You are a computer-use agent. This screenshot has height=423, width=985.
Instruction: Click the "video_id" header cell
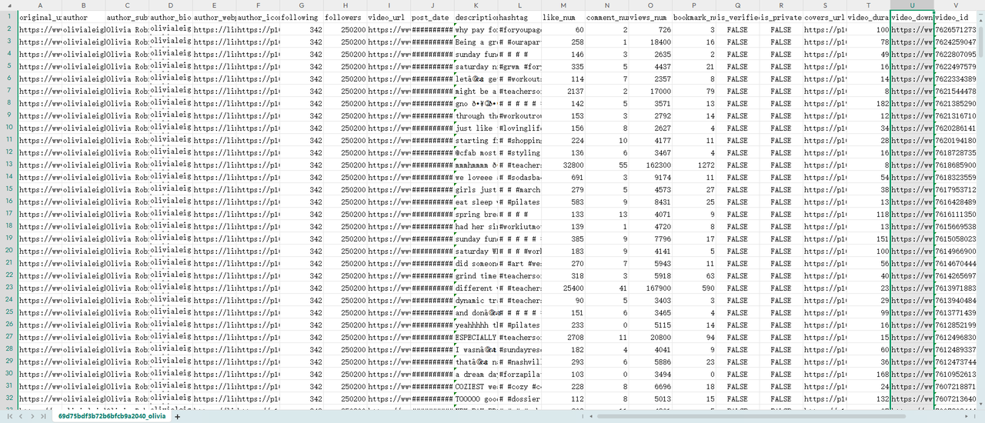pos(956,17)
